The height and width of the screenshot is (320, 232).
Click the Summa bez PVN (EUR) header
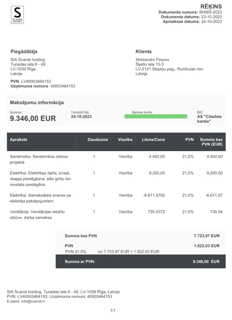pos(211,142)
